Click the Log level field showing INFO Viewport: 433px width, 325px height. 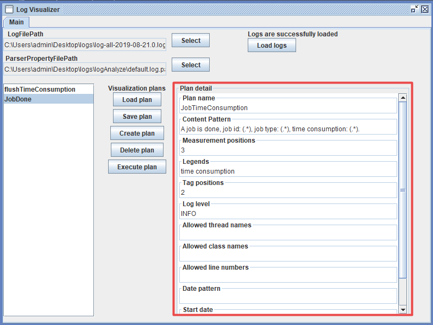pos(288,214)
